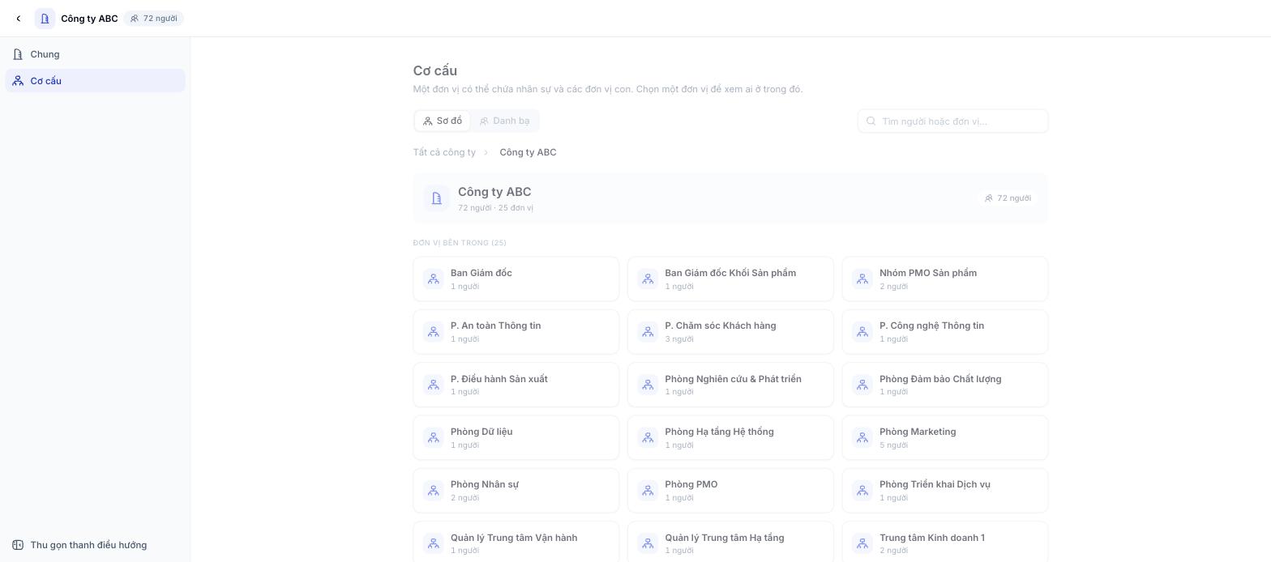Click the back arrow beside Công ty ABC
1271x562 pixels.
(x=18, y=19)
